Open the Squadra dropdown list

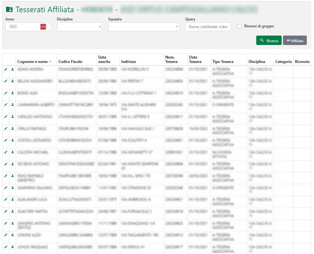(143, 27)
